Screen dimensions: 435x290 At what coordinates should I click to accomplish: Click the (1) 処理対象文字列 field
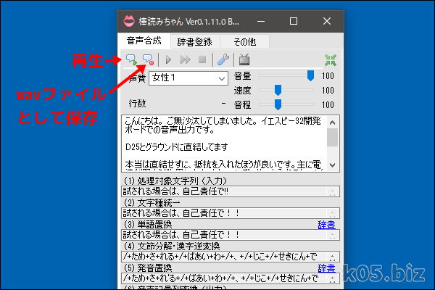231,191
